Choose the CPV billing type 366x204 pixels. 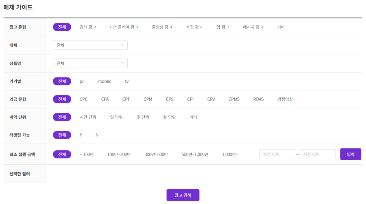tap(211, 99)
